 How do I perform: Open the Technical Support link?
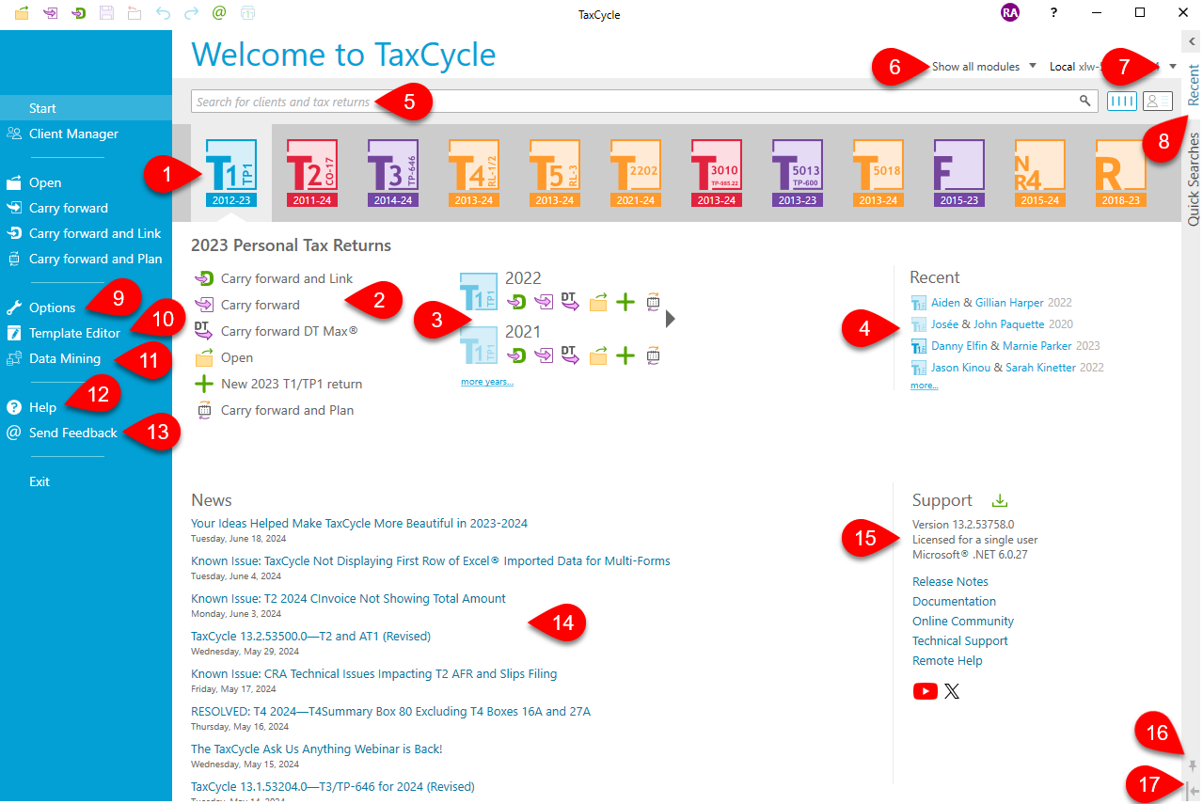(x=959, y=641)
